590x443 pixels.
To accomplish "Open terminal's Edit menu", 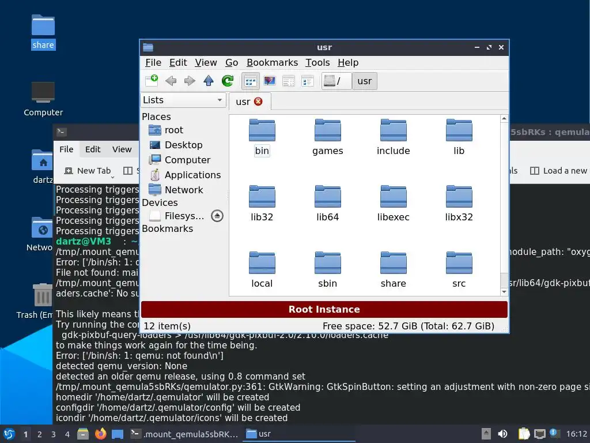I will [x=93, y=149].
